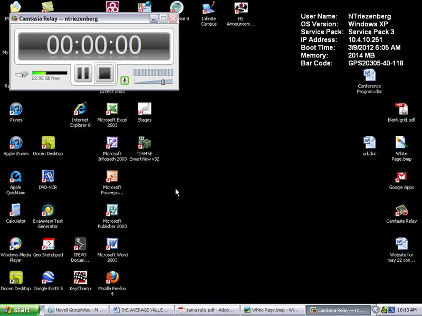Select the blank grid.pdf file icon

point(401,112)
